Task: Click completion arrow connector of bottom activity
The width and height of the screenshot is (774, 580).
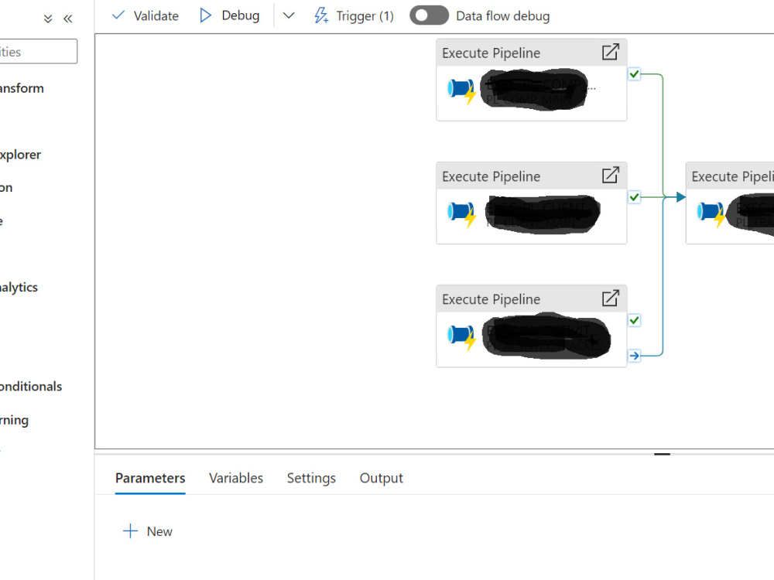Action: pyautogui.click(x=635, y=356)
